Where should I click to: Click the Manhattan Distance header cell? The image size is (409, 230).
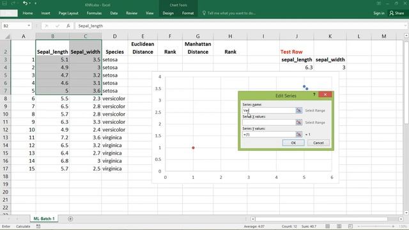(197, 48)
